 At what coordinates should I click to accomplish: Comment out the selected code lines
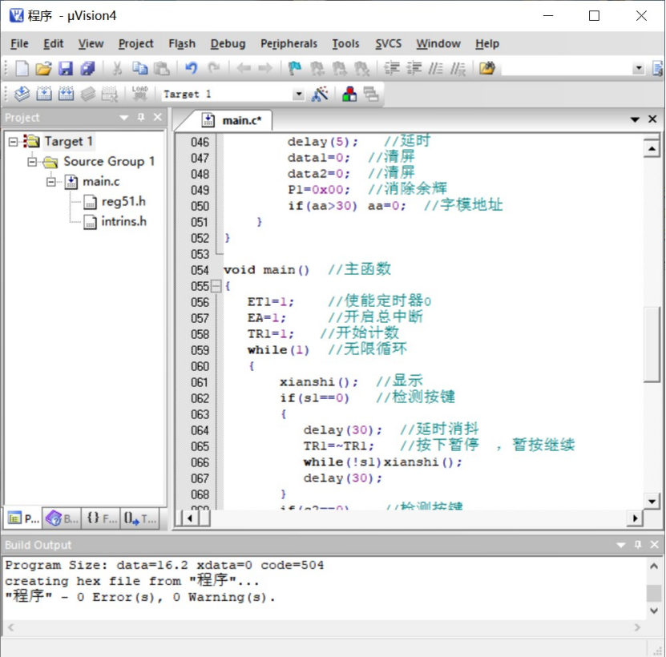click(x=435, y=68)
